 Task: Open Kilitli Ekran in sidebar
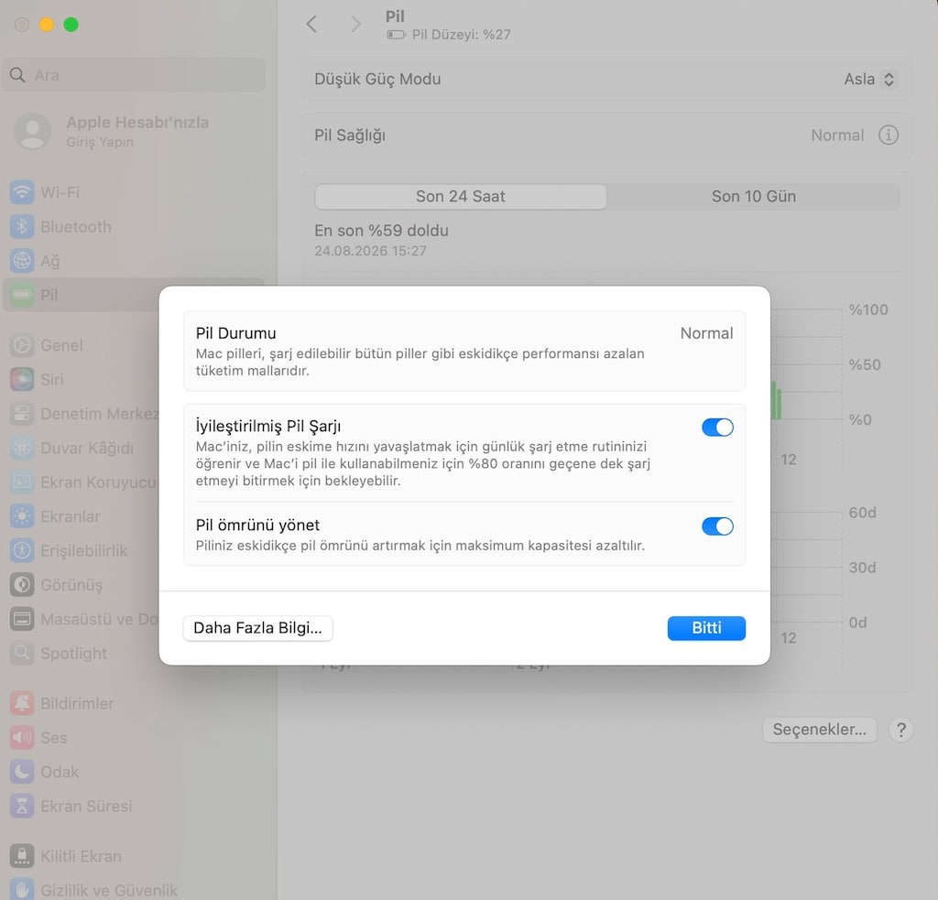134,856
